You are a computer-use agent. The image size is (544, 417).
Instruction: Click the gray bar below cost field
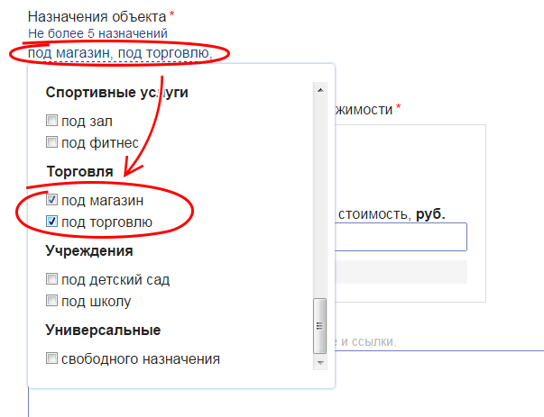(x=401, y=273)
